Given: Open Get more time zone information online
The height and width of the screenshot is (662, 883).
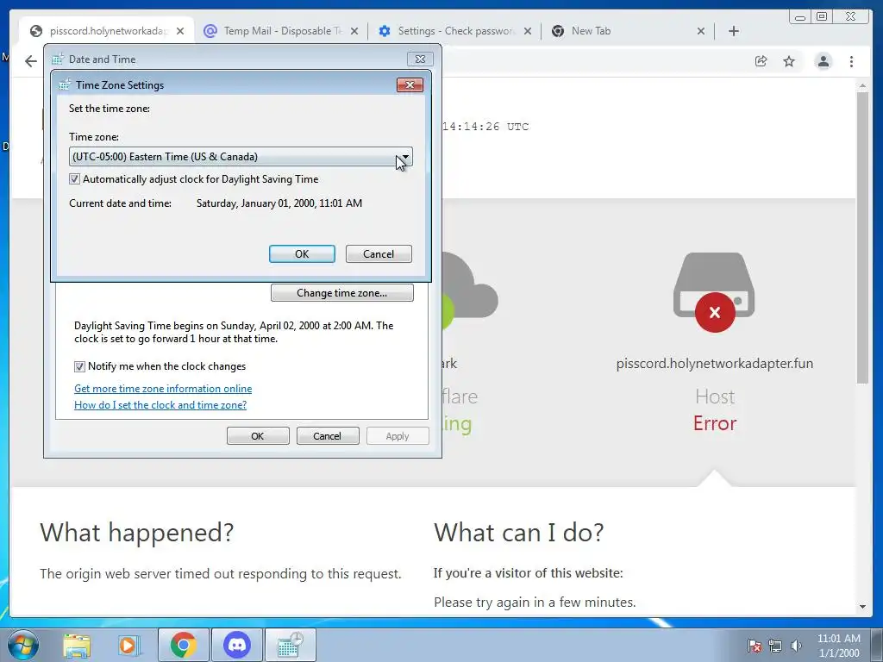Looking at the screenshot, I should tap(163, 389).
